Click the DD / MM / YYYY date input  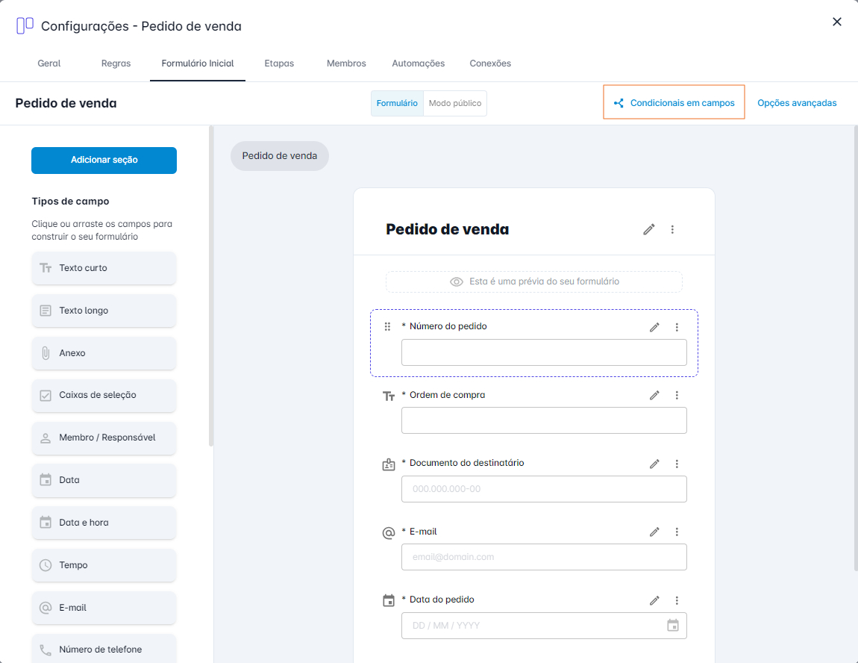[544, 625]
